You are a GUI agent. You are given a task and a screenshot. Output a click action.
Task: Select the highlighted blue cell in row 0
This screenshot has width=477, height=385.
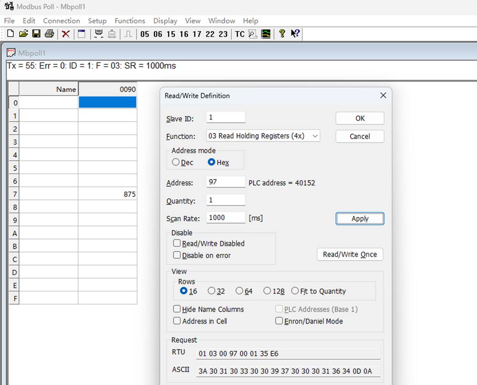[x=107, y=102]
